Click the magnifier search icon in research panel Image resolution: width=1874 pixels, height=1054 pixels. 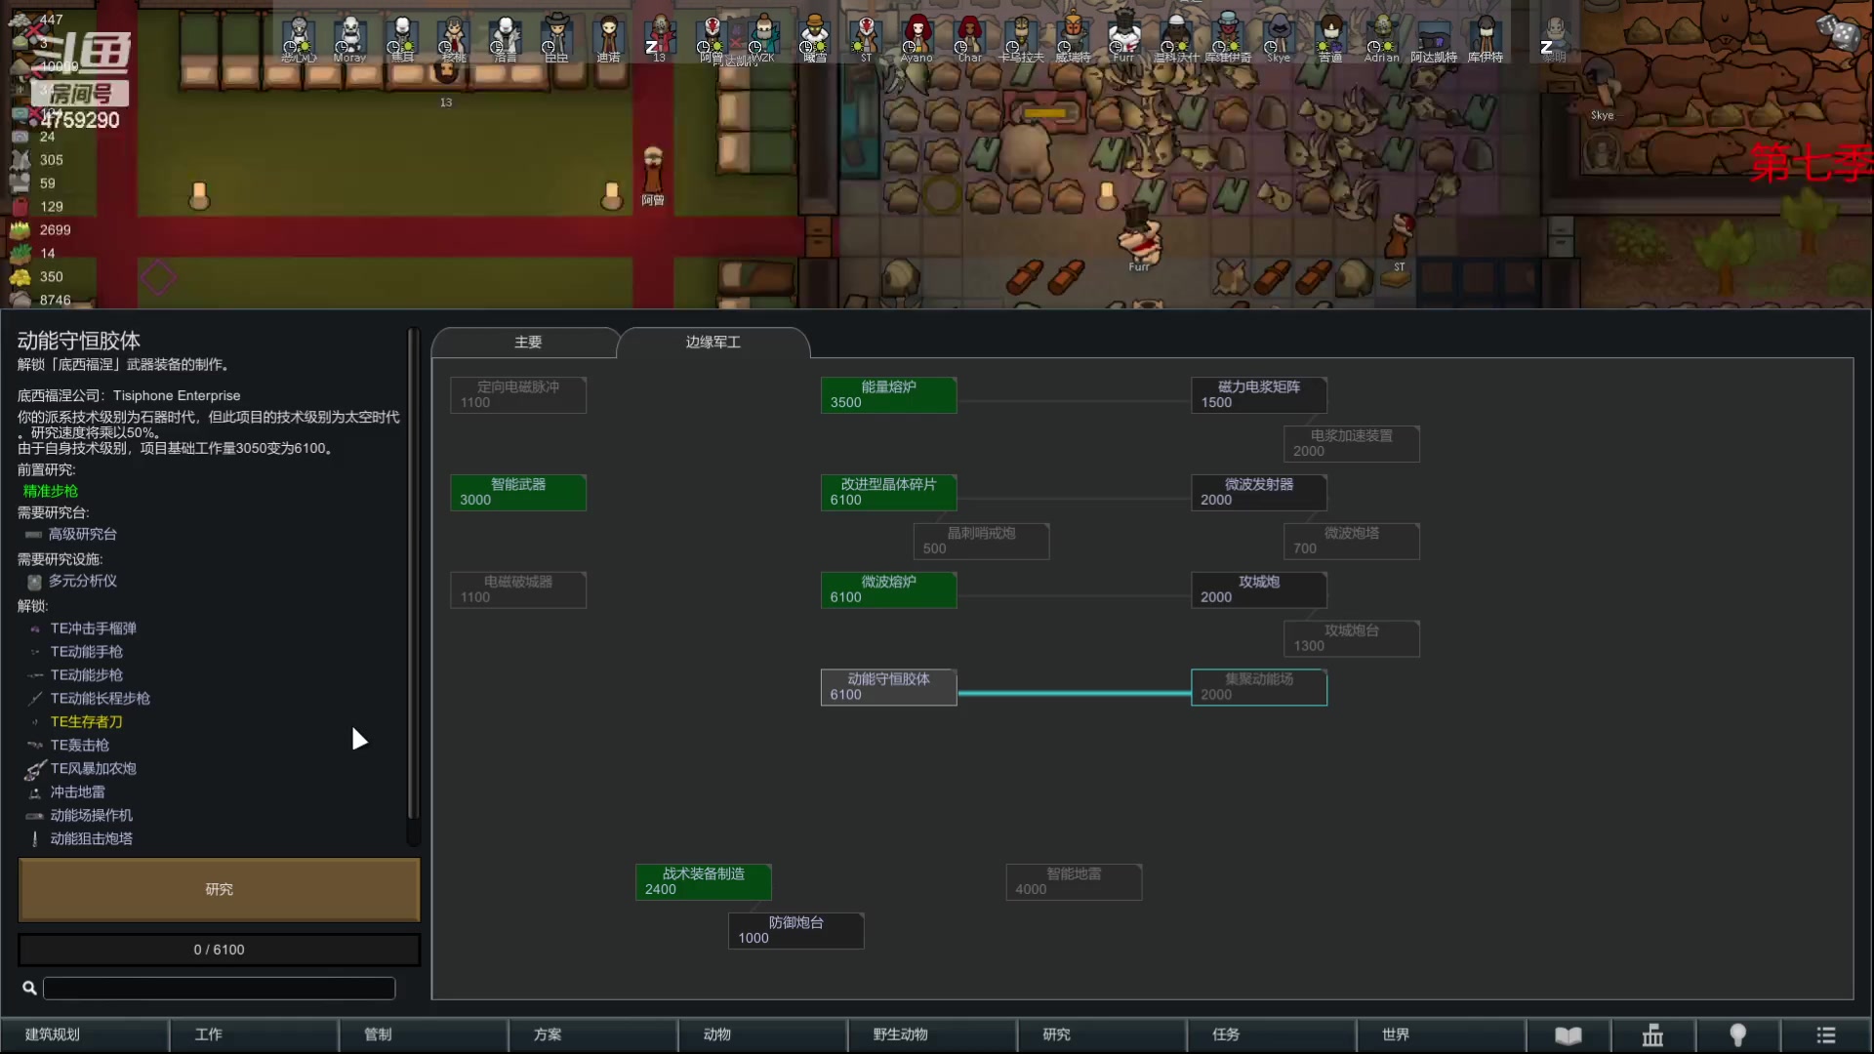click(x=29, y=989)
